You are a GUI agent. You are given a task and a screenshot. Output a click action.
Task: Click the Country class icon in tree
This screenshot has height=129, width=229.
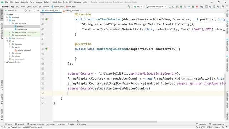click(16, 26)
